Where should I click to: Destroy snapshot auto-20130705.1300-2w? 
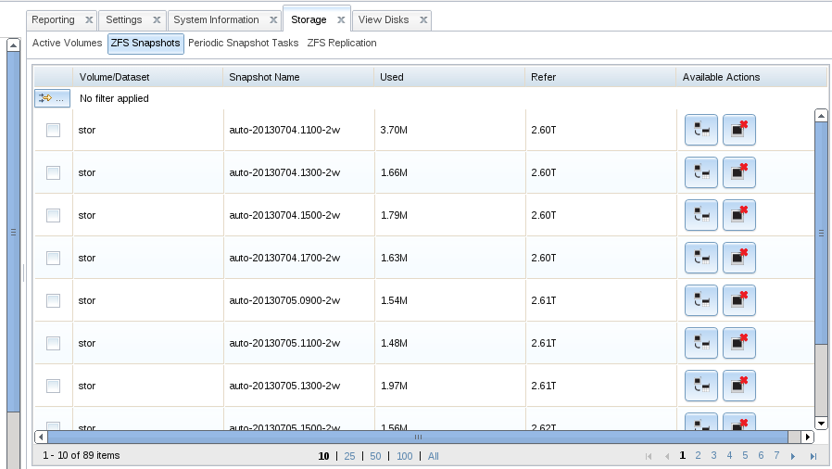pos(738,387)
